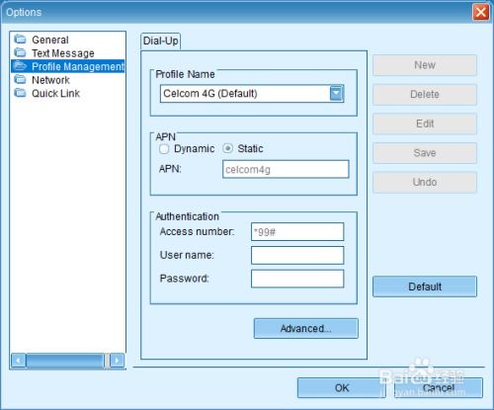Confirm with the OK button
Viewport: 494px width, 410px height.
point(342,388)
